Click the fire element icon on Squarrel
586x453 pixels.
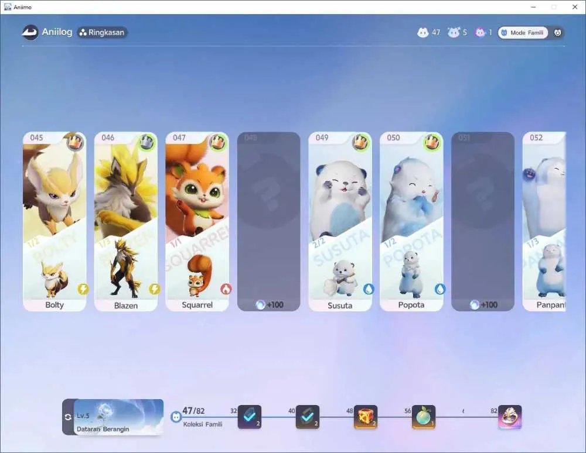226,289
